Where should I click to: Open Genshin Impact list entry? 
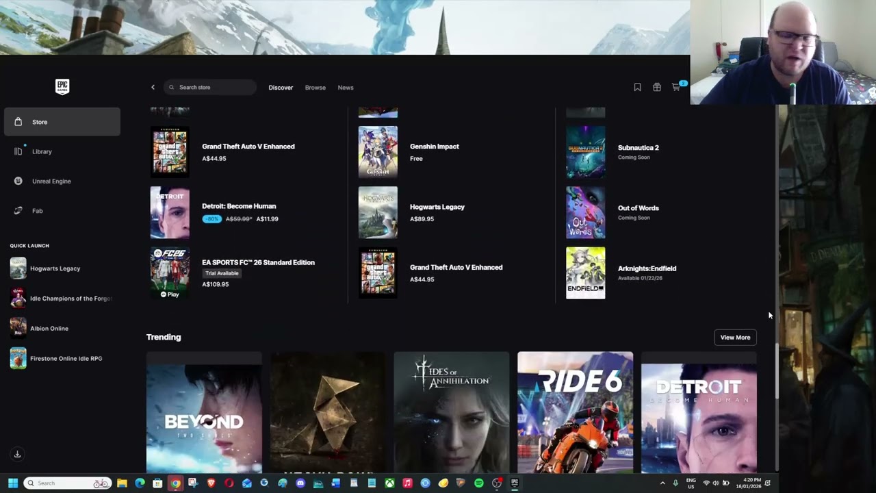click(452, 152)
